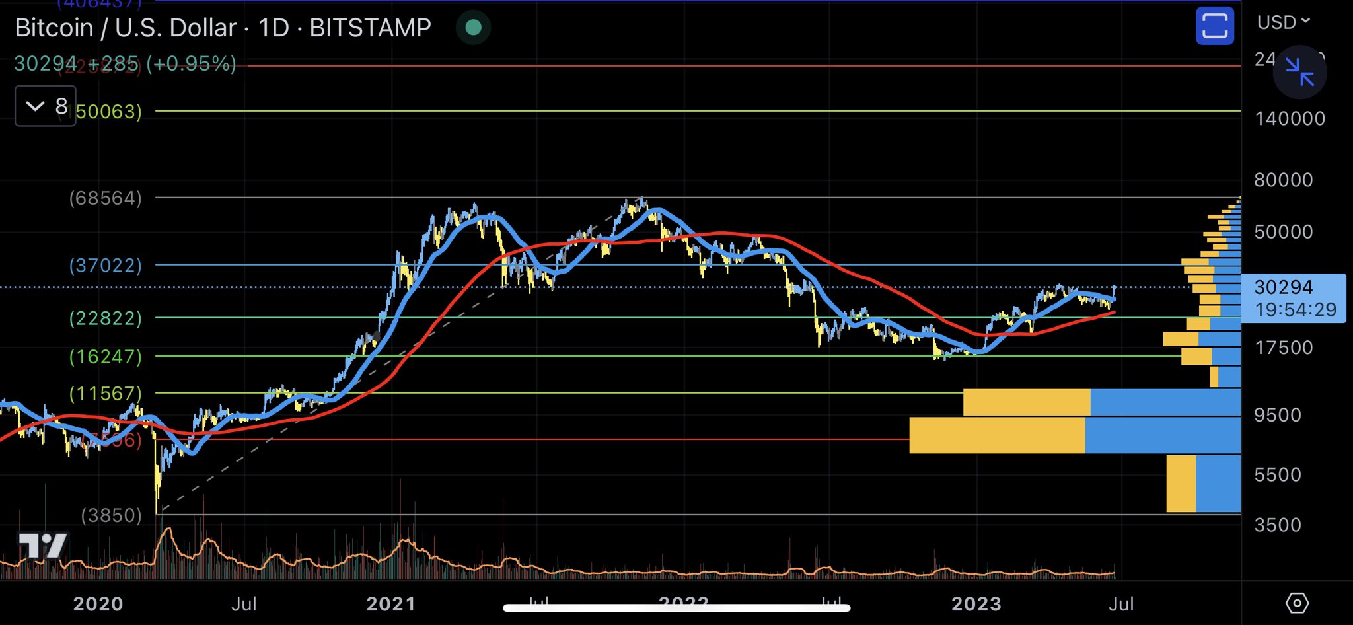
Task: Tap the fullscreen toggle icon
Action: [x=1214, y=26]
